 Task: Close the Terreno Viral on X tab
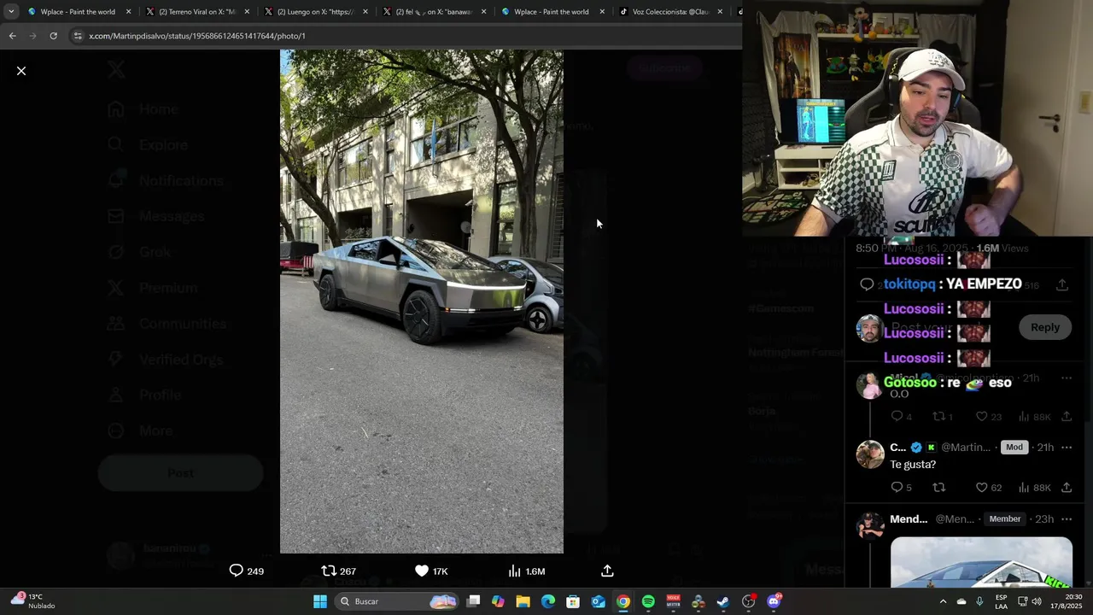coord(247,12)
